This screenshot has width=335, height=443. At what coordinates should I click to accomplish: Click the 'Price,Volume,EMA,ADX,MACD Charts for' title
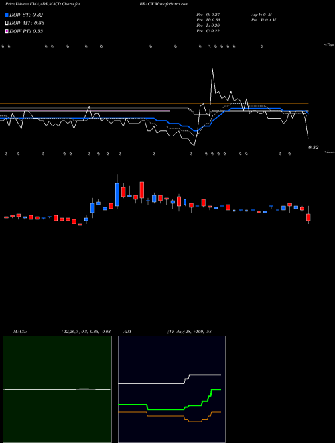pyautogui.click(x=43, y=4)
